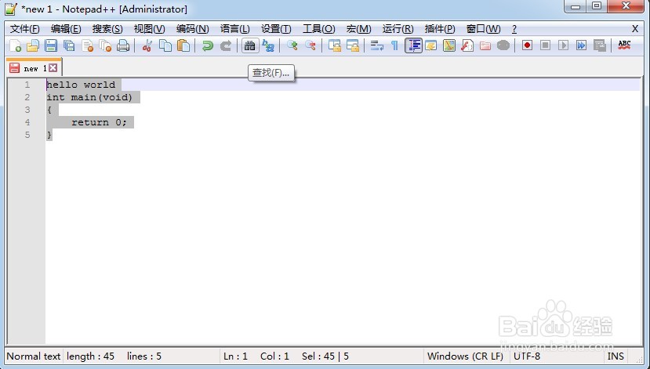Screen dimensions: 650x369
Task: Open Find with the binoculars icon
Action: click(249, 45)
